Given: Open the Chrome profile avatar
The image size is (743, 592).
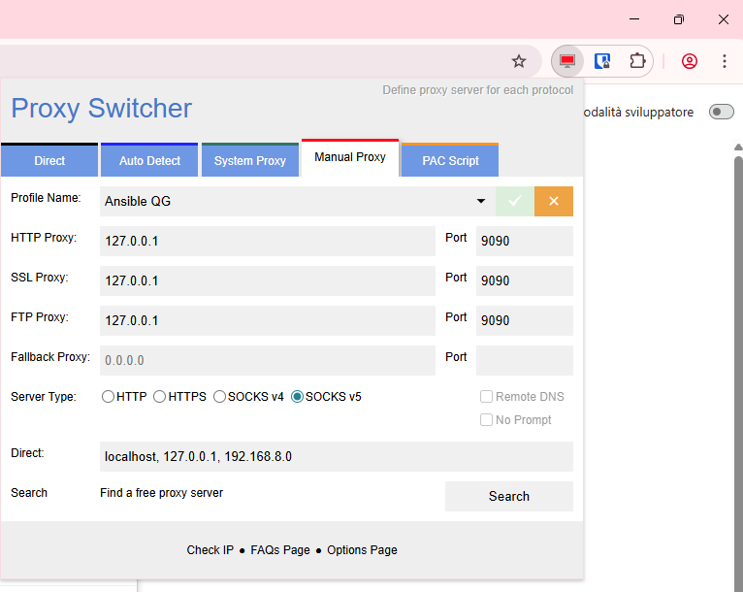Looking at the screenshot, I should click(x=690, y=61).
